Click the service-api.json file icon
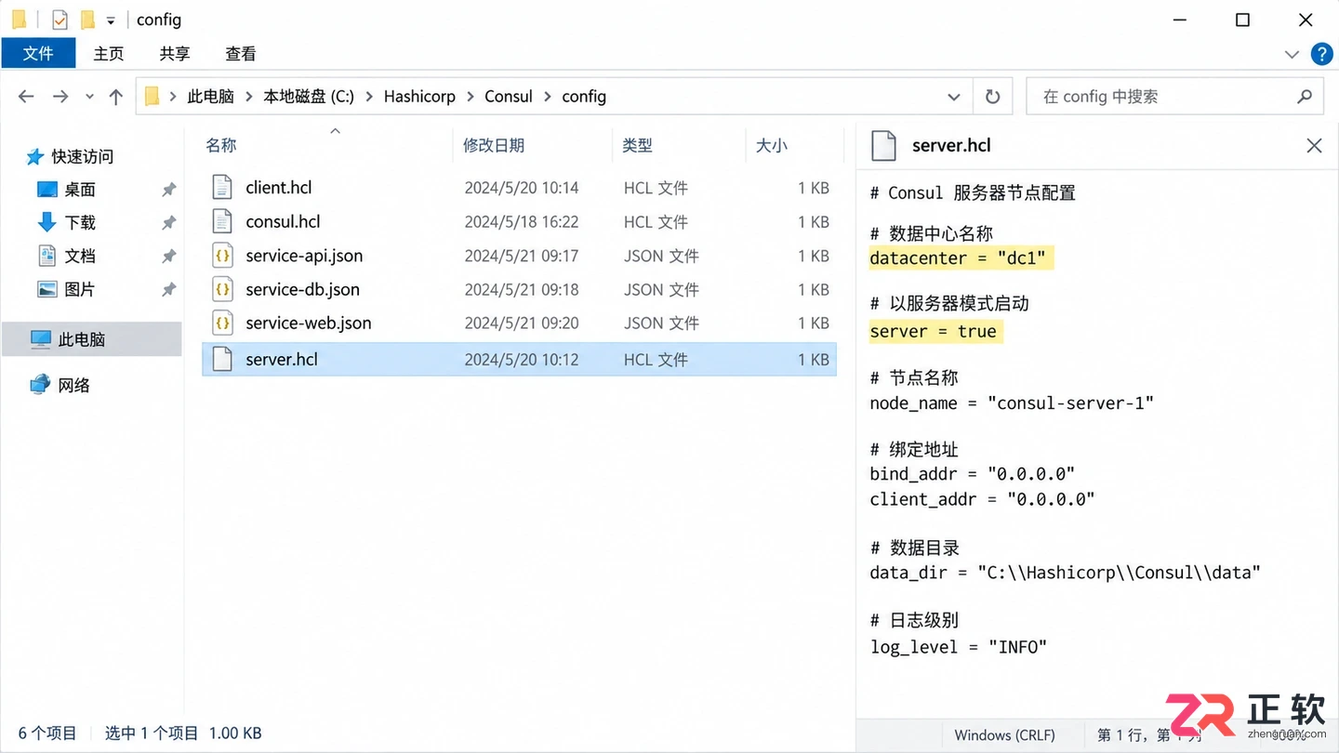 point(222,256)
